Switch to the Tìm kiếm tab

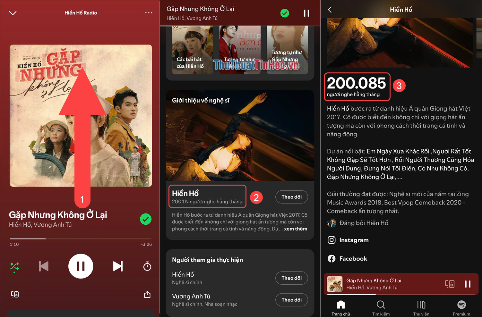pyautogui.click(x=381, y=308)
